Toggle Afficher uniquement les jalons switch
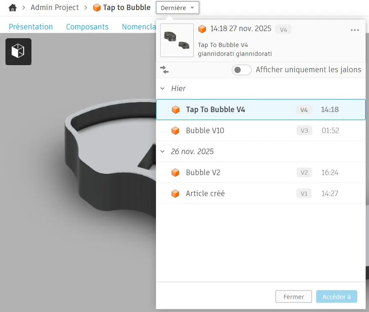This screenshot has width=369, height=312. pos(242,70)
